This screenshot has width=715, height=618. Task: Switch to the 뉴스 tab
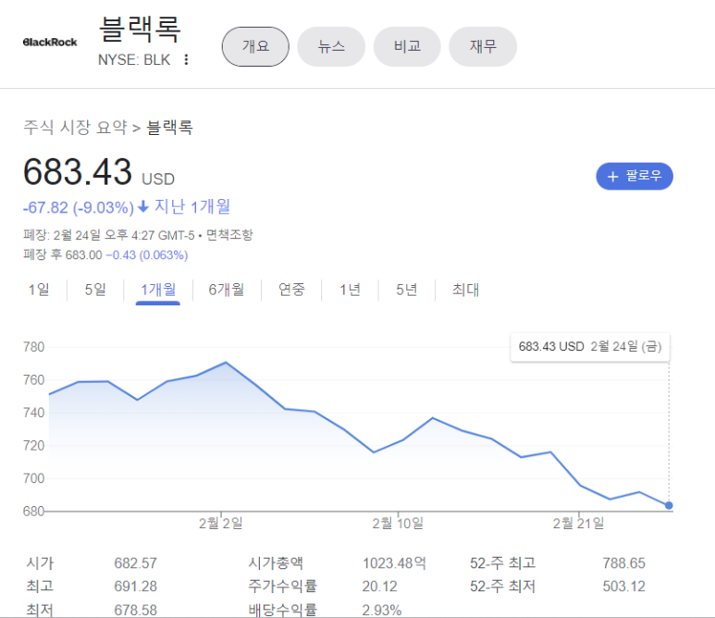tap(331, 46)
